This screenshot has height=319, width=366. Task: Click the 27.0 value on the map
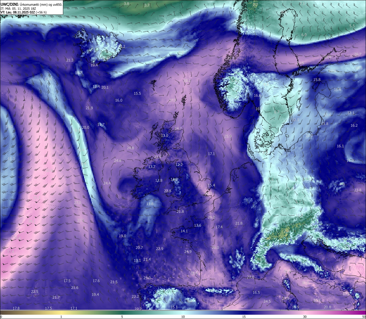(77, 203)
